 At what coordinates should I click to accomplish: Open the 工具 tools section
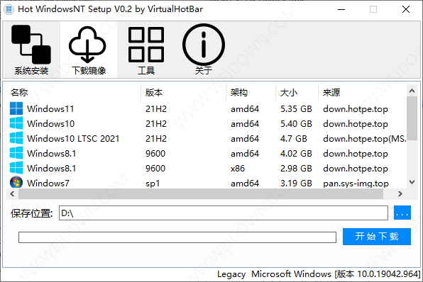[x=146, y=50]
